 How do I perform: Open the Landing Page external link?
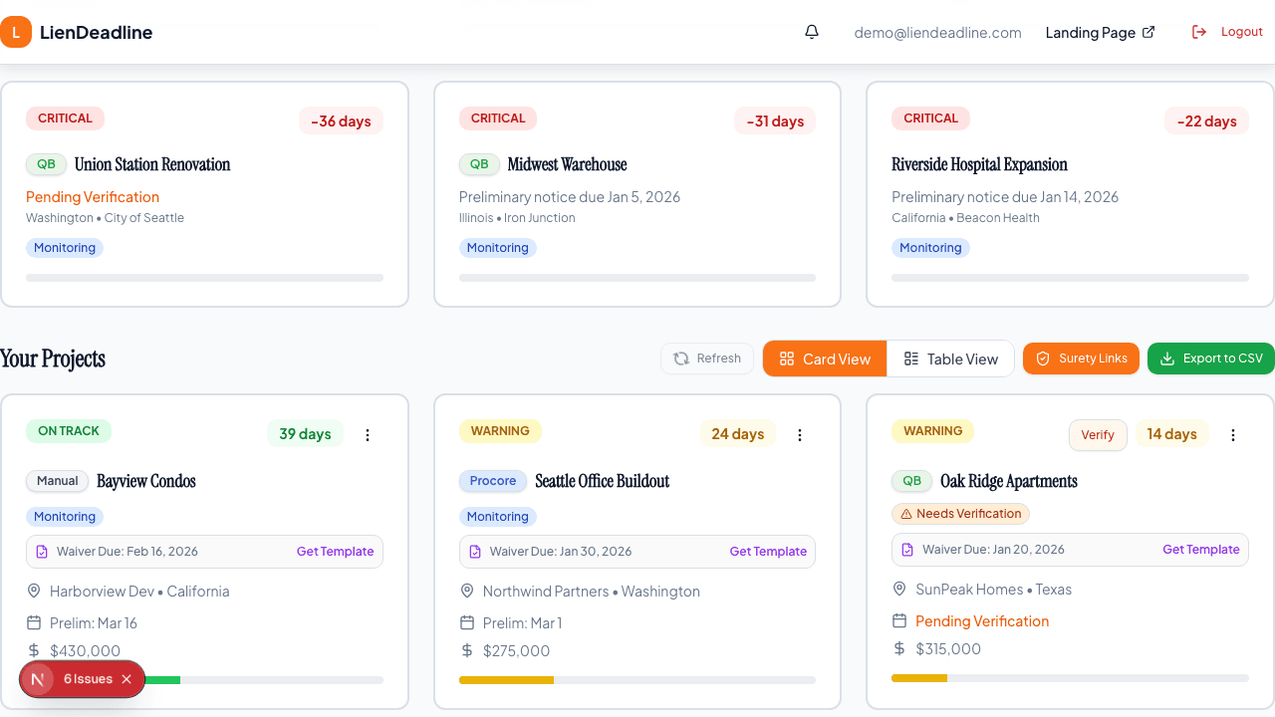coord(1100,32)
